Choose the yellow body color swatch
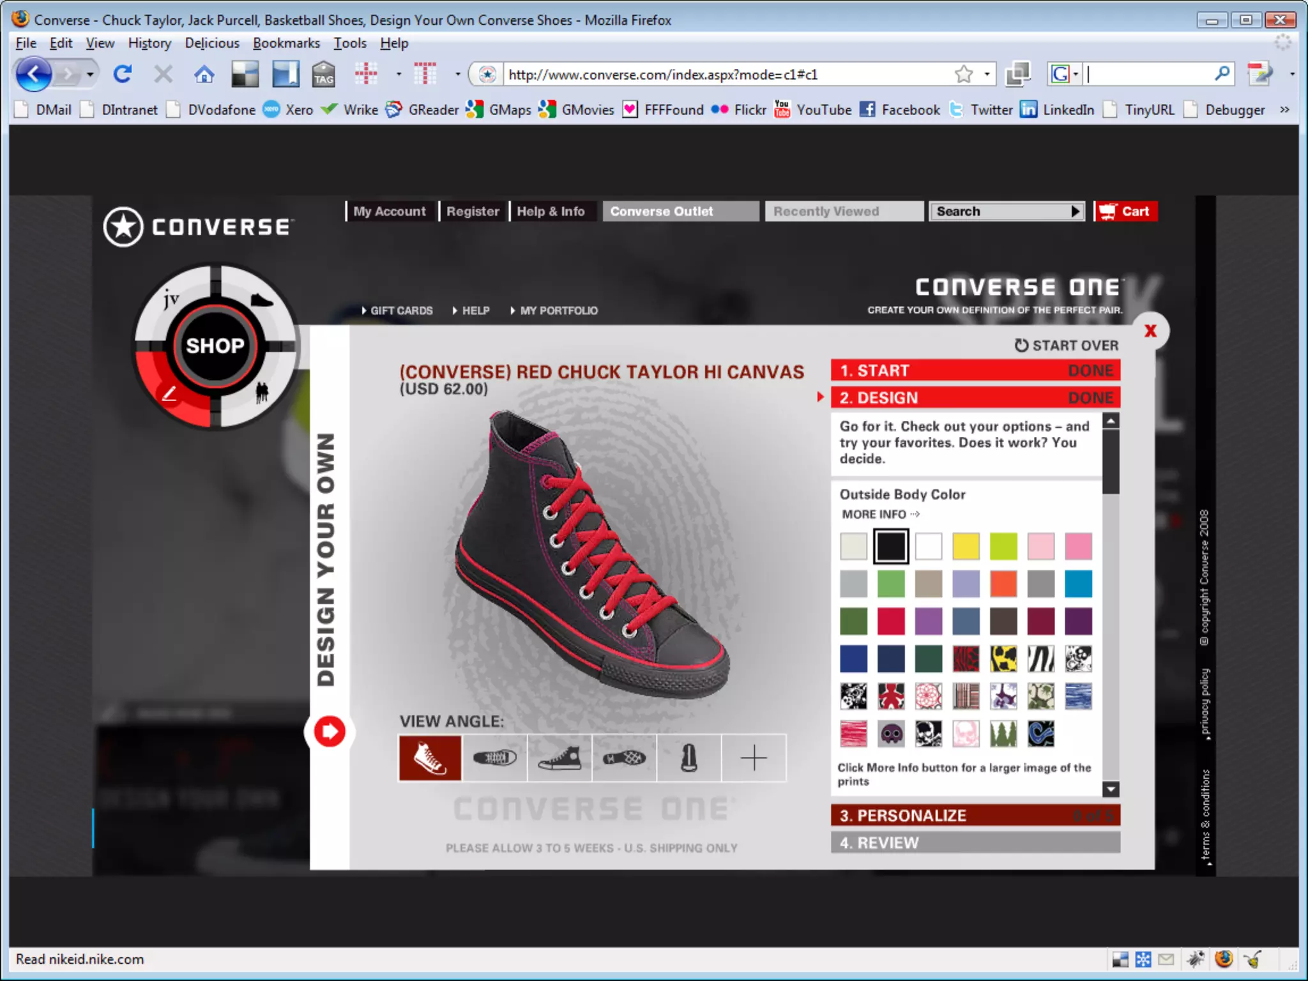The image size is (1308, 981). pos(966,547)
